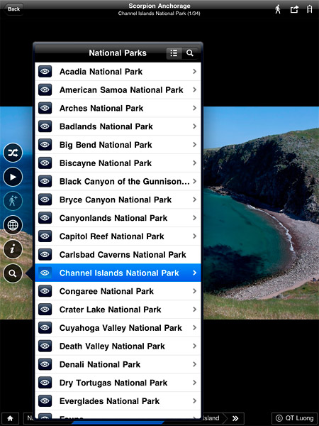
Task: Toggle eye icon for Black Canyon of the Gunnison
Action: coord(45,181)
